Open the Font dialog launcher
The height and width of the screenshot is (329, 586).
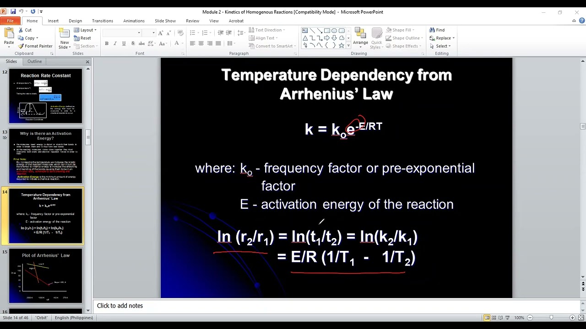tap(184, 53)
